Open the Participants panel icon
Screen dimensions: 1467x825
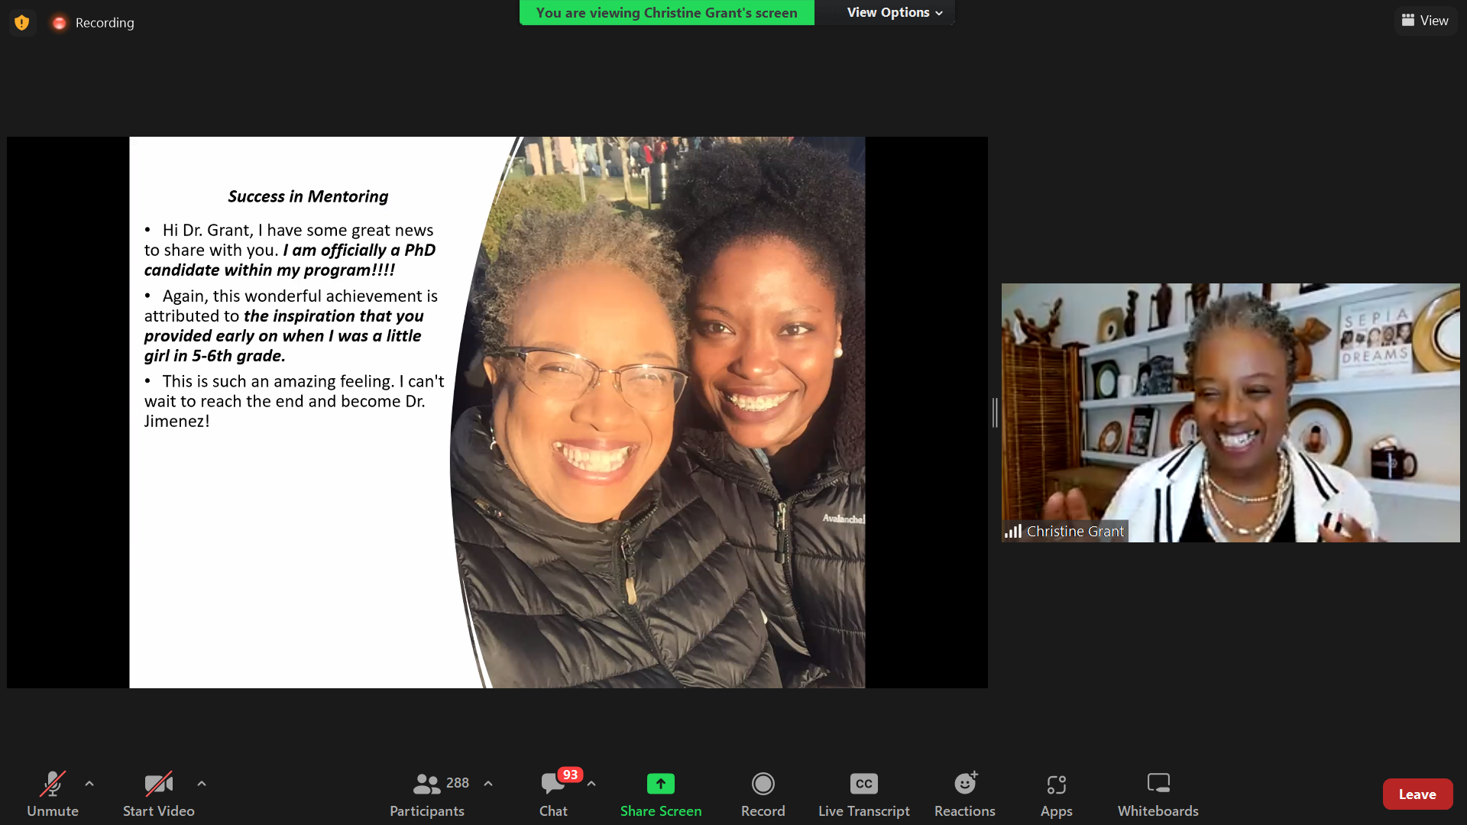point(426,784)
